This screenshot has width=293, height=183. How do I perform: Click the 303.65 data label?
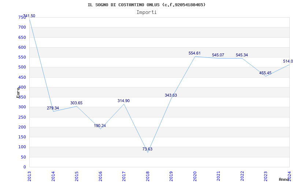(x=76, y=103)
